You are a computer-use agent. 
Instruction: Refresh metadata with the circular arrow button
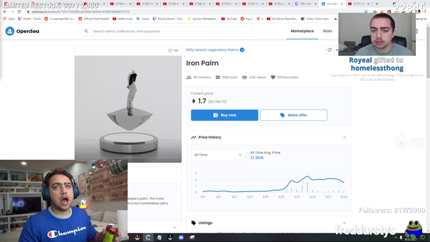pos(329,50)
